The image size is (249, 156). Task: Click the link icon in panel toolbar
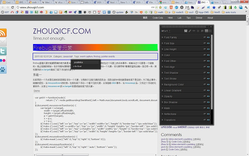(189, 30)
